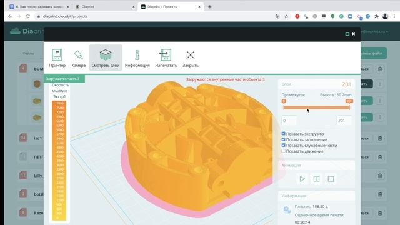Image resolution: width=400 pixels, height=225 pixels.
Task: Open the Chrome three-dot menu
Action: 394,16
